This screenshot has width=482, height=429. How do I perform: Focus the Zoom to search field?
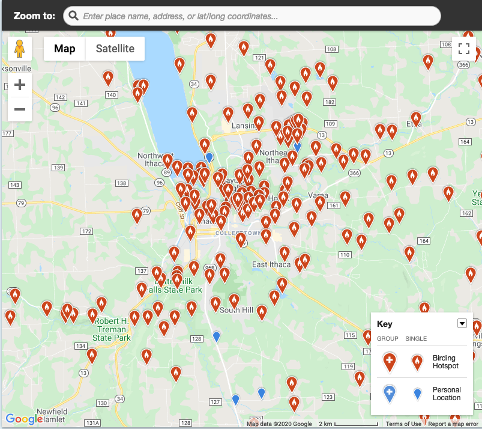[x=252, y=16]
